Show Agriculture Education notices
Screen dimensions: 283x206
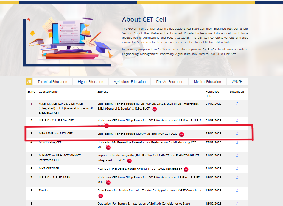(x=130, y=82)
